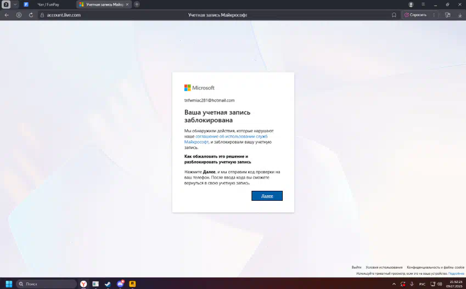Click the padlock site security icon
This screenshot has height=289, width=466.
point(42,15)
